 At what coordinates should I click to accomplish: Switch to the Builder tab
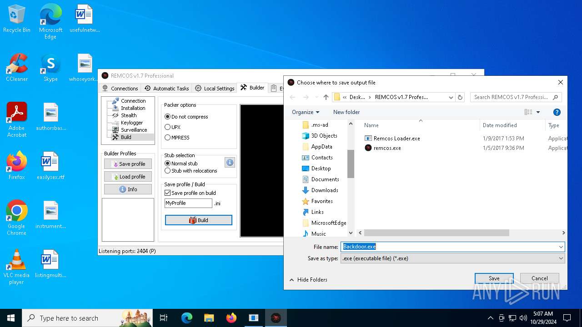pyautogui.click(x=252, y=88)
